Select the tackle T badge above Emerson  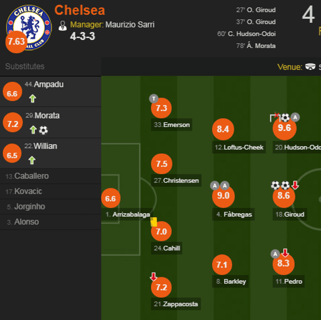[x=154, y=99]
